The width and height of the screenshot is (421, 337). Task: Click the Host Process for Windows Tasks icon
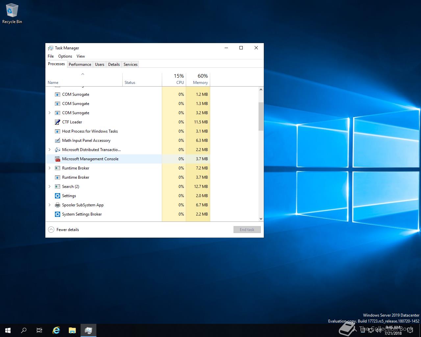click(58, 131)
